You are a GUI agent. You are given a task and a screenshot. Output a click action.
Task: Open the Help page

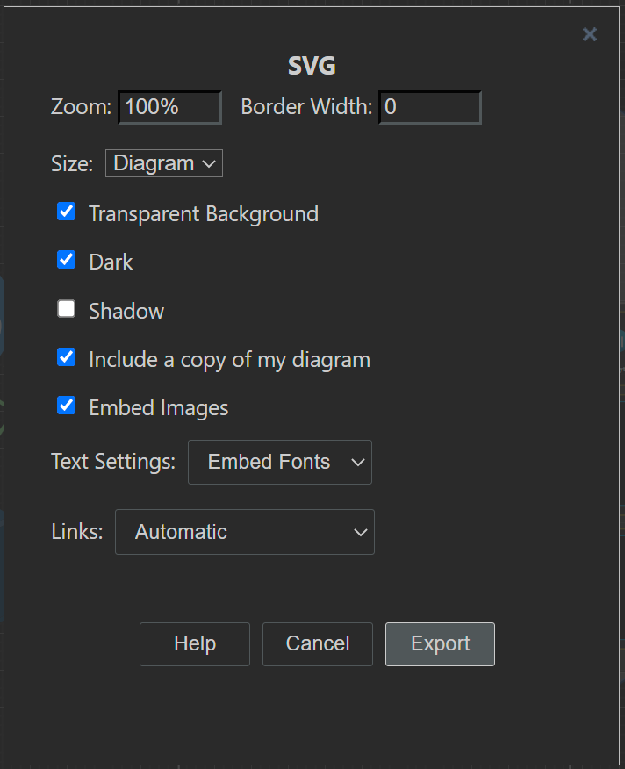click(194, 643)
